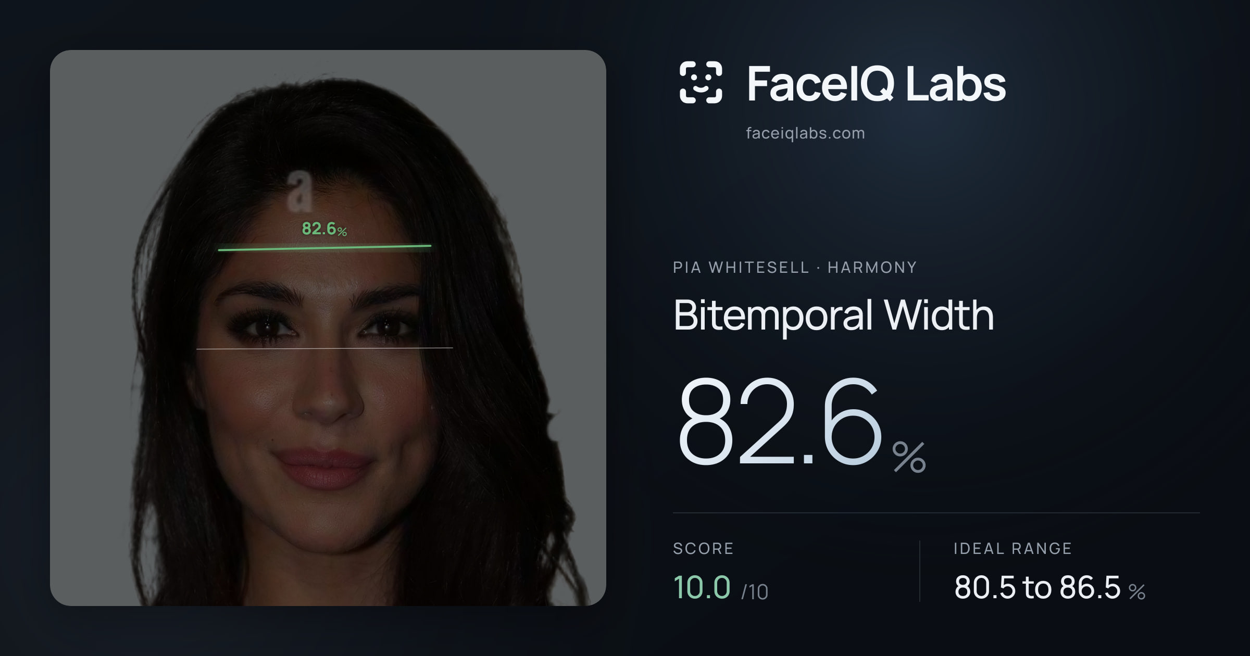
Task: Open the faceiqlabs.com link
Action: click(x=805, y=133)
